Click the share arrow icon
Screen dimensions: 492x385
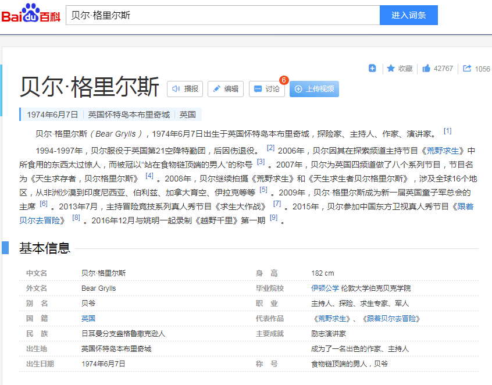[x=467, y=68]
